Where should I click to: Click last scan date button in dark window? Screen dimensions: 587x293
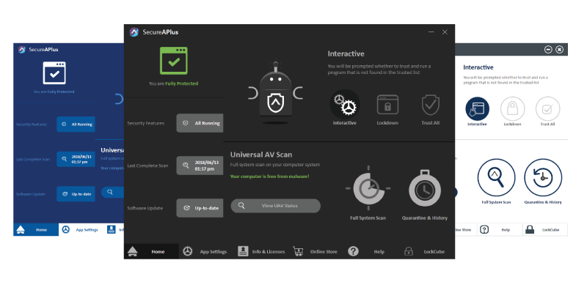(x=200, y=166)
